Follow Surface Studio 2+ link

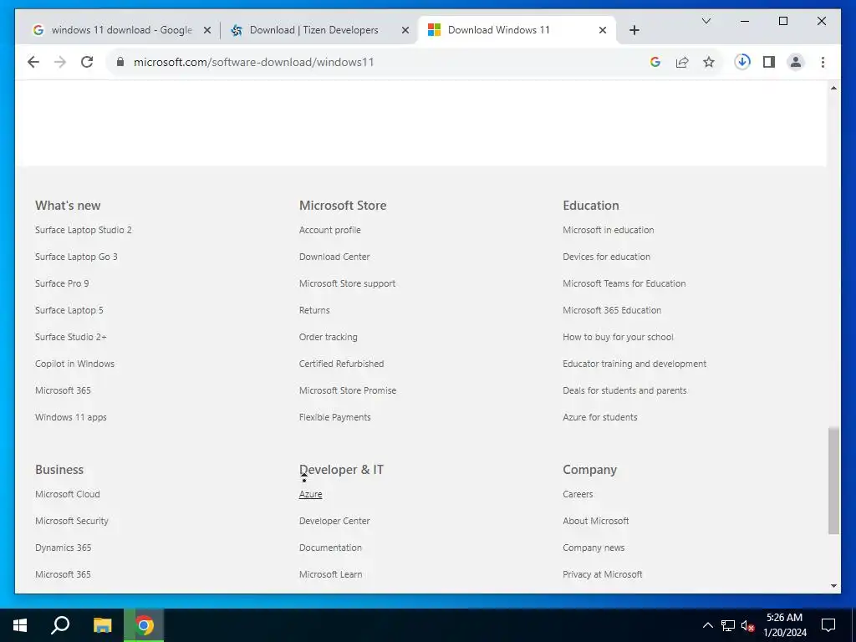(71, 337)
